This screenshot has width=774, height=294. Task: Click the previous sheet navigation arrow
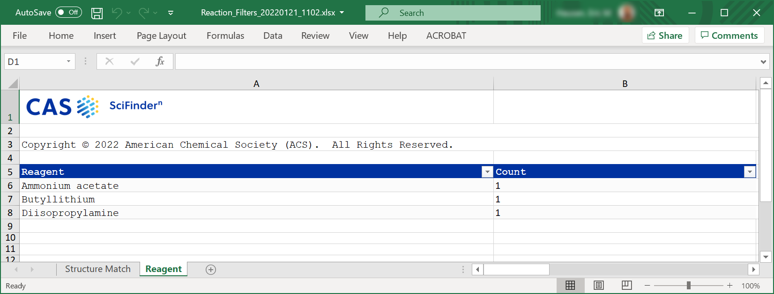(16, 269)
